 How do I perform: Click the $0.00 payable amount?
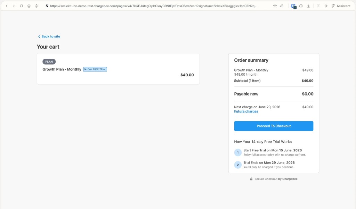click(x=308, y=94)
